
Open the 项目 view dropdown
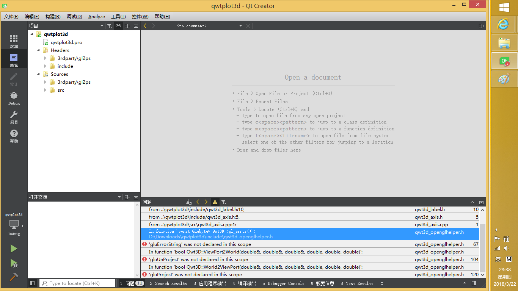(x=66, y=26)
